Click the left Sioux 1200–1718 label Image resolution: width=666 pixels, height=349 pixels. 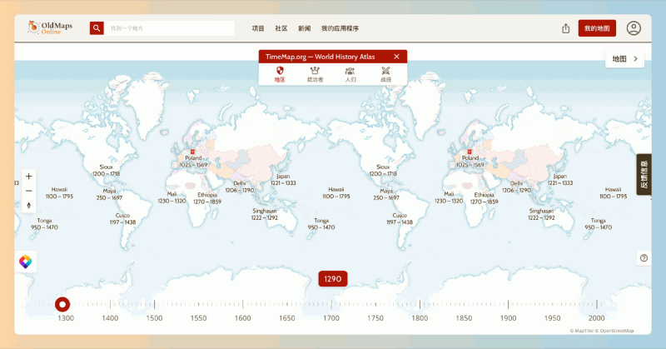pos(107,170)
